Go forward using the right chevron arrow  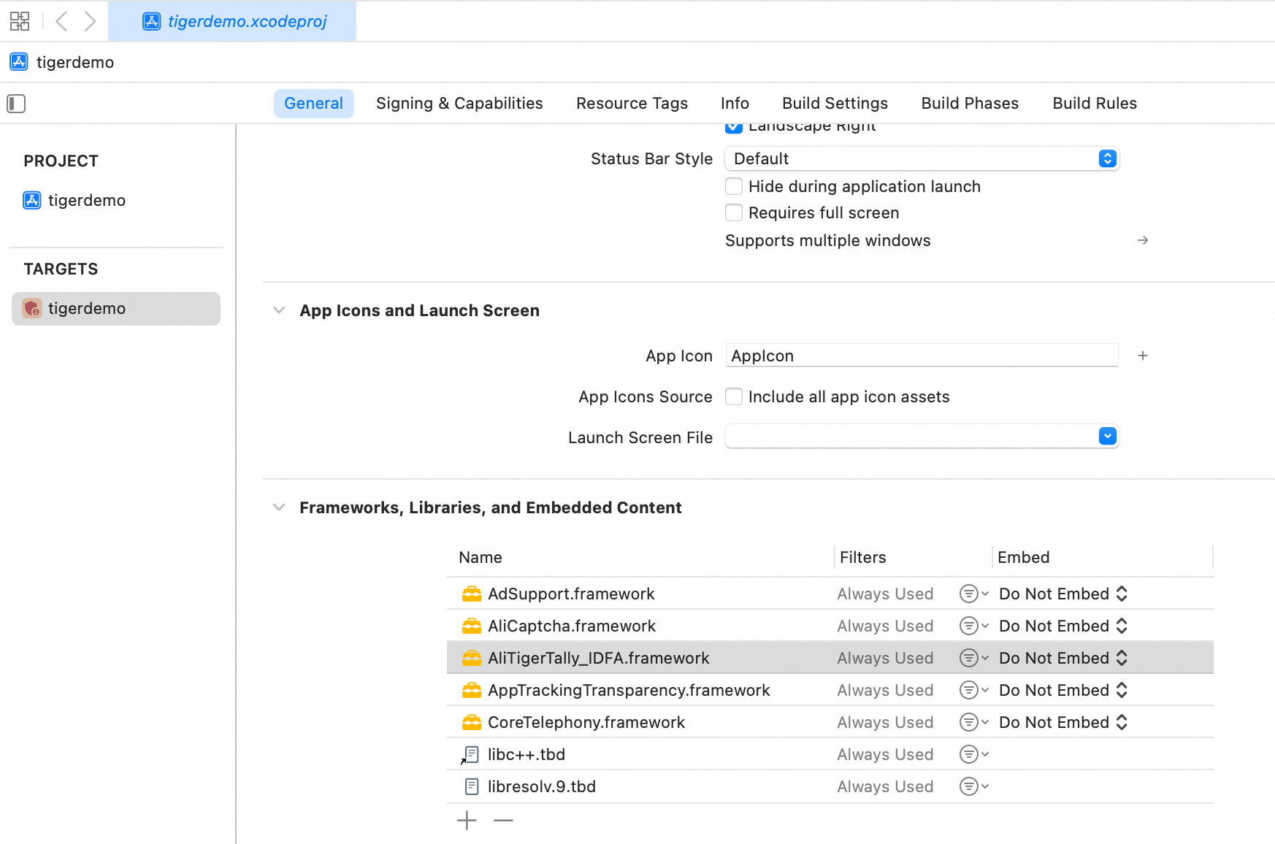click(x=90, y=21)
